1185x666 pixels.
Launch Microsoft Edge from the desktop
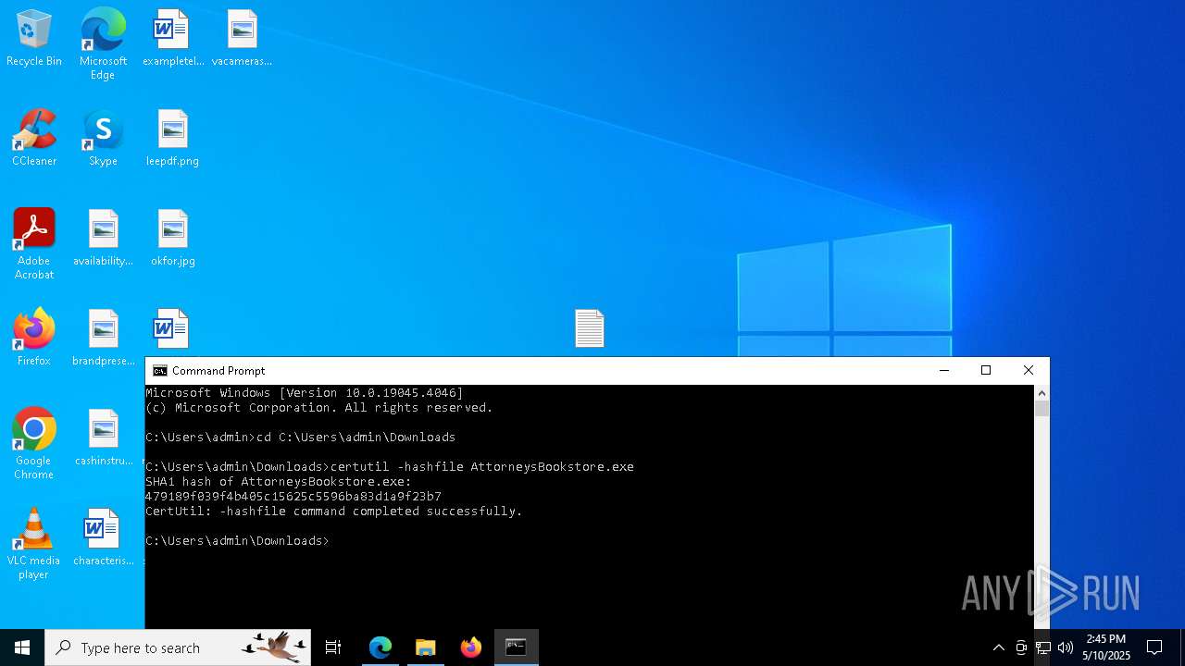click(x=103, y=44)
